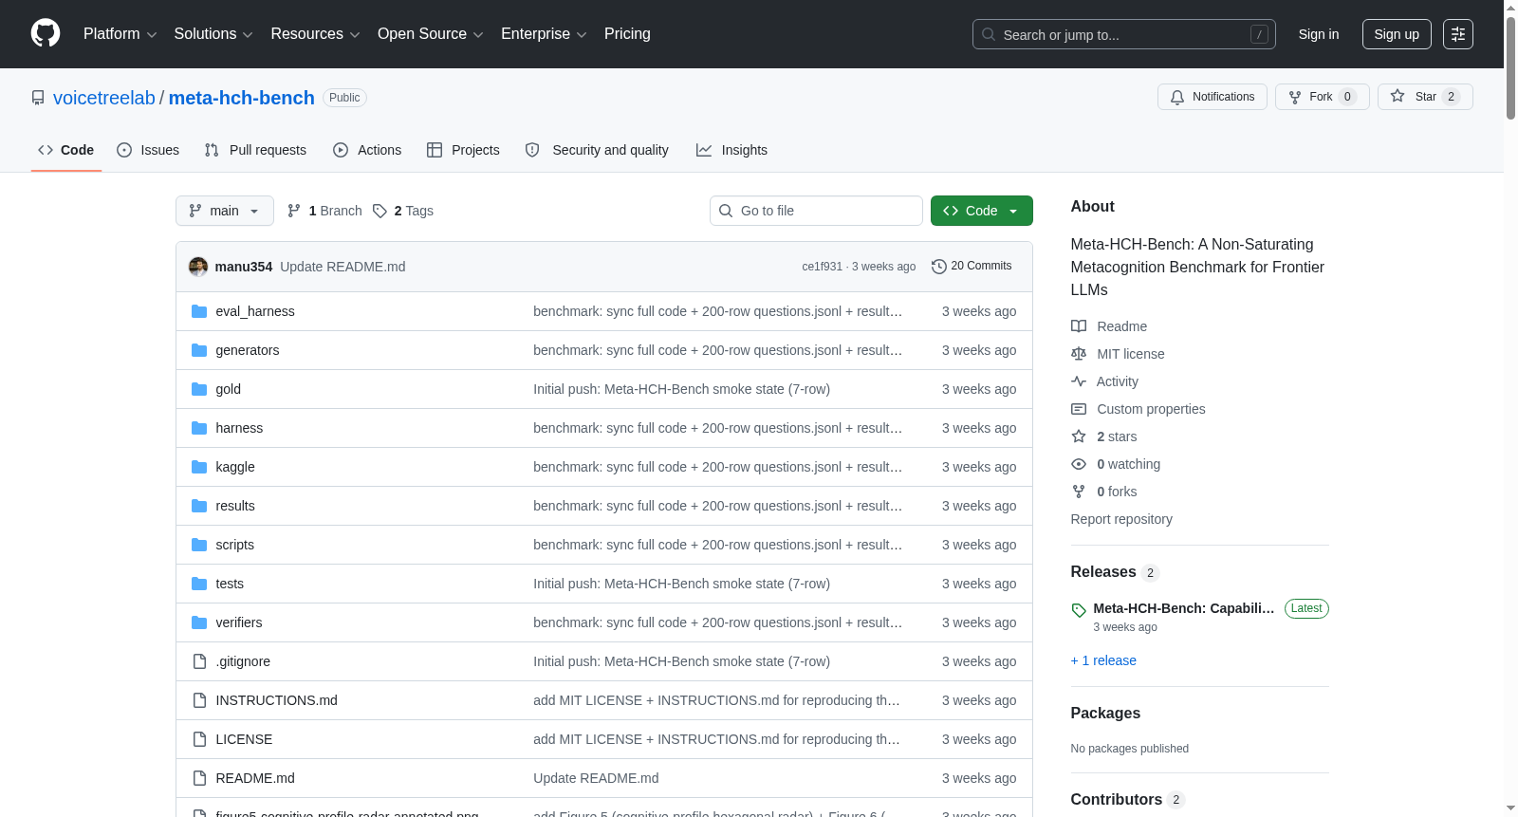This screenshot has width=1518, height=817.
Task: Open the results folder icon
Action: click(x=199, y=506)
